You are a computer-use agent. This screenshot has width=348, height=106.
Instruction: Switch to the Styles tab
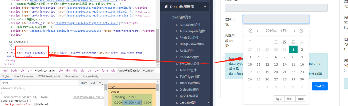pos(6,76)
